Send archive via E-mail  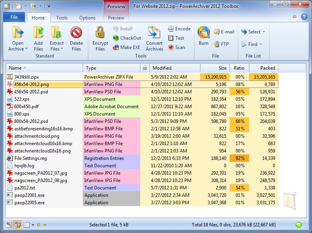coord(224,32)
